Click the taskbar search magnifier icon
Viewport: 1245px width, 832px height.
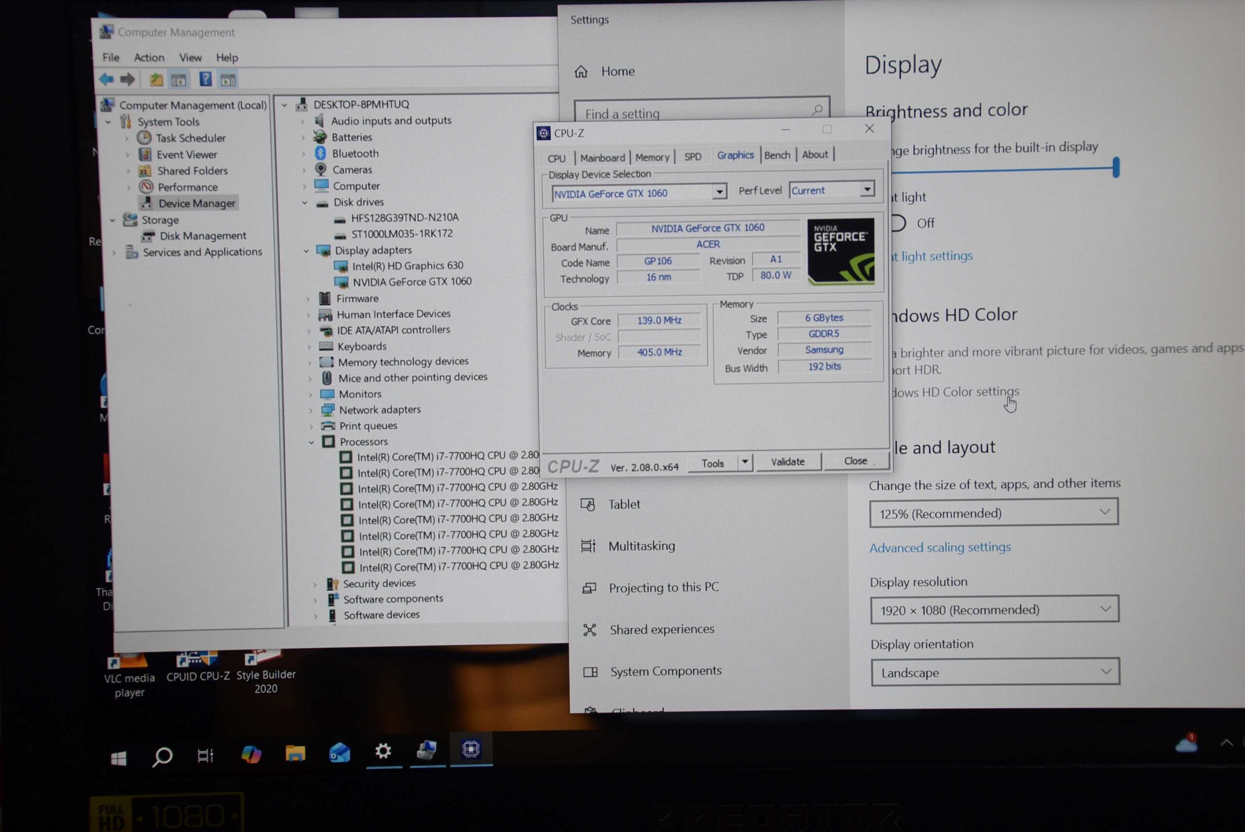click(x=162, y=756)
